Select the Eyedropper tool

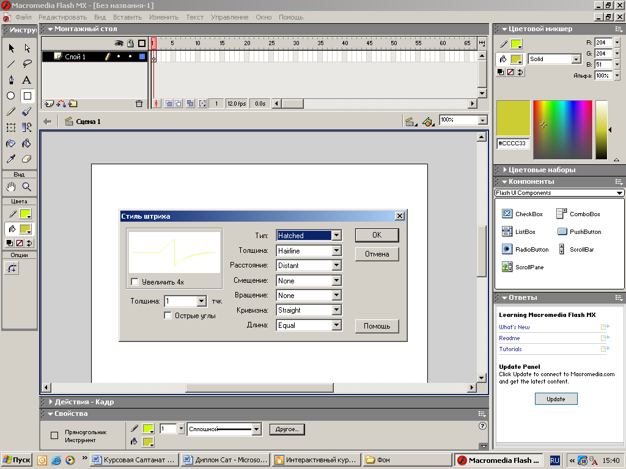click(x=11, y=159)
